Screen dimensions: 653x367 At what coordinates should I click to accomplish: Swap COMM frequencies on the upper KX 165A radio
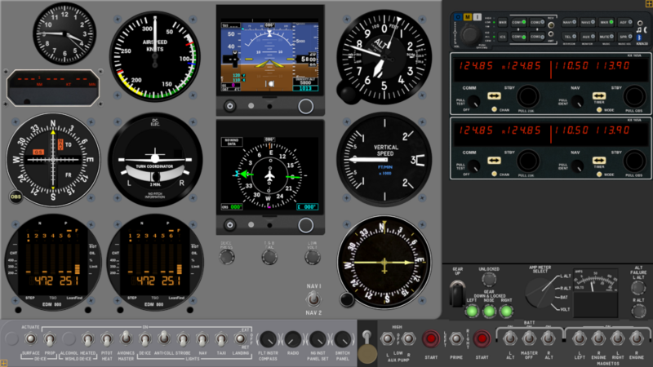tap(494, 96)
